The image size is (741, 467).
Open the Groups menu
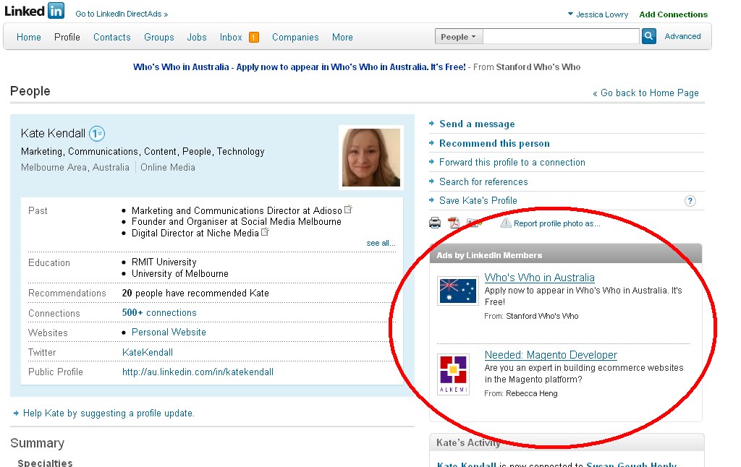pyautogui.click(x=158, y=38)
